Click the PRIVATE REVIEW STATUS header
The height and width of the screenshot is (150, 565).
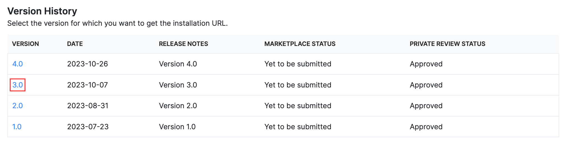click(x=447, y=44)
